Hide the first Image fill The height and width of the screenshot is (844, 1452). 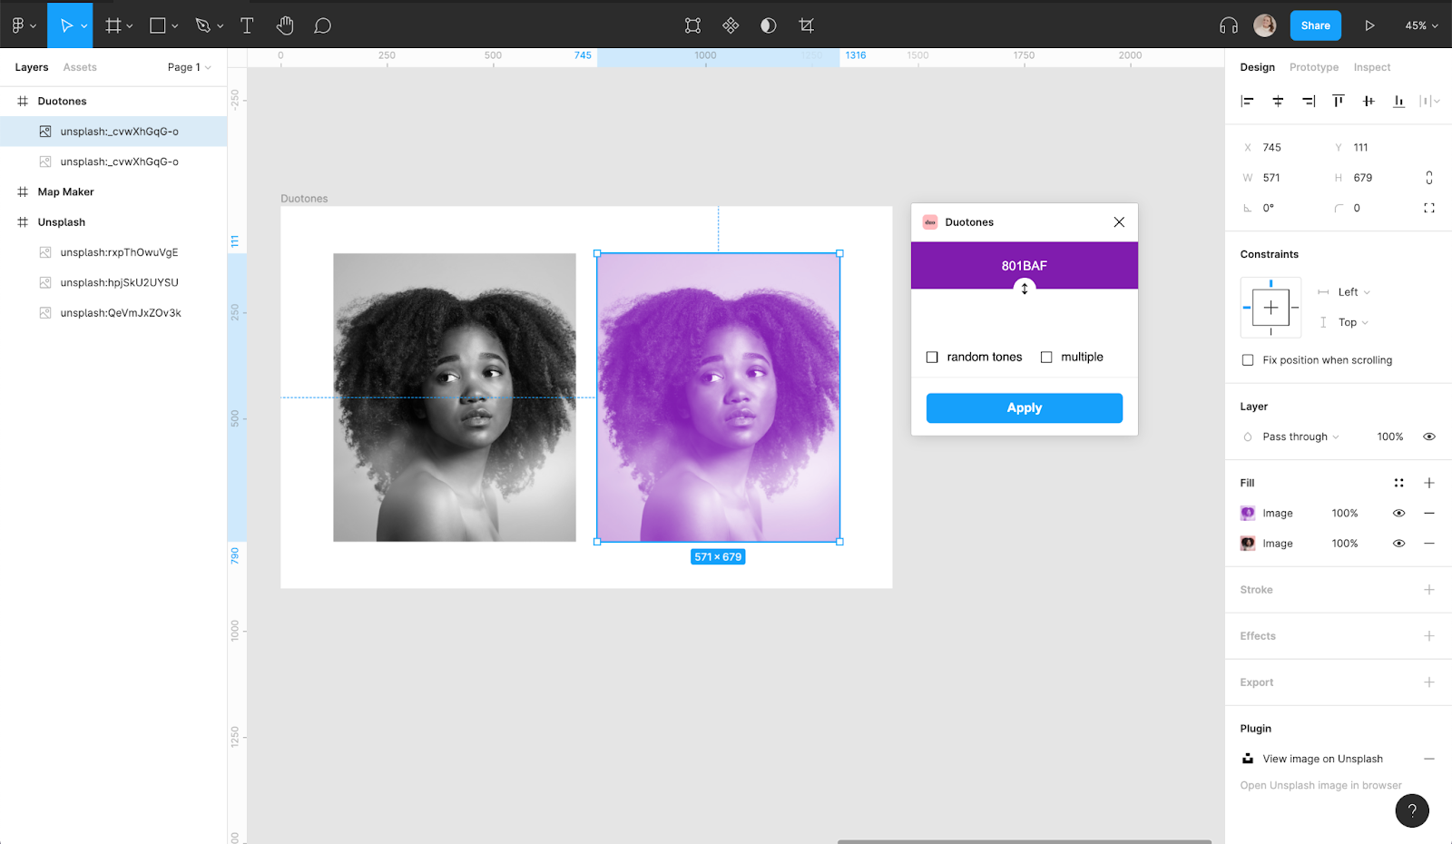click(x=1398, y=513)
